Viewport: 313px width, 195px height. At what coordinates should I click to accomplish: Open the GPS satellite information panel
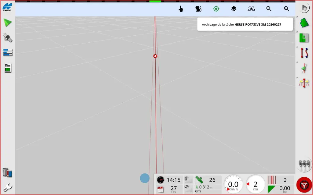click(x=7, y=38)
